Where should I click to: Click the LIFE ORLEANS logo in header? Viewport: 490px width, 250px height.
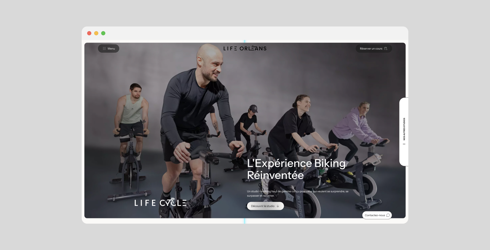pos(245,48)
